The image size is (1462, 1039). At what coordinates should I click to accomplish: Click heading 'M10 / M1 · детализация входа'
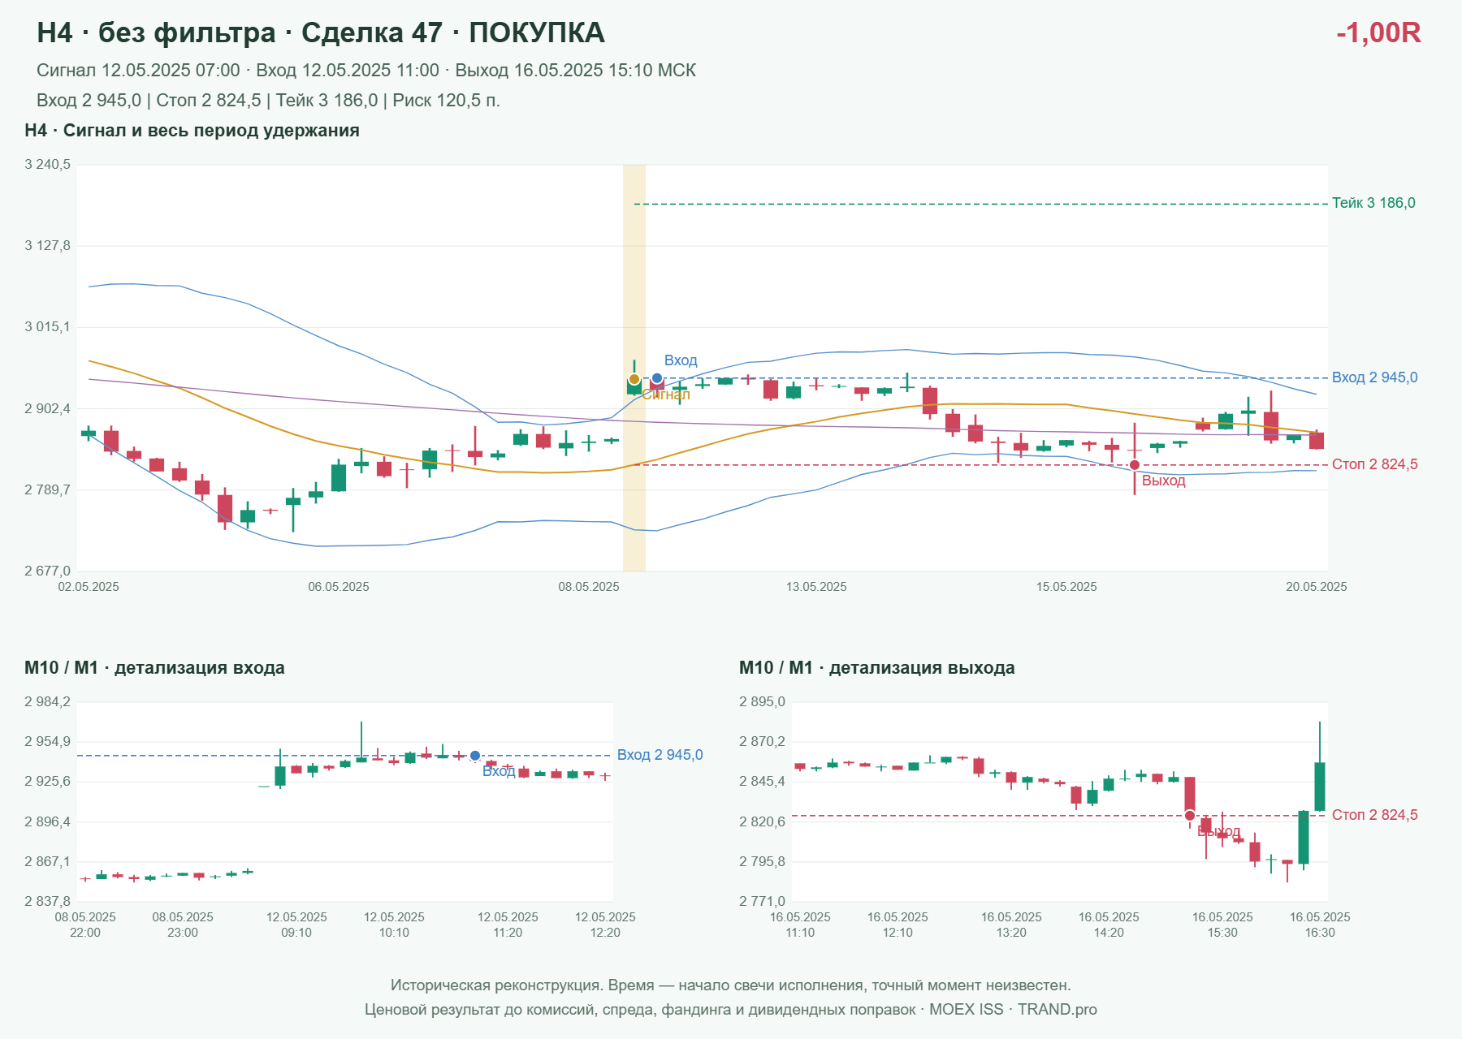tap(154, 668)
